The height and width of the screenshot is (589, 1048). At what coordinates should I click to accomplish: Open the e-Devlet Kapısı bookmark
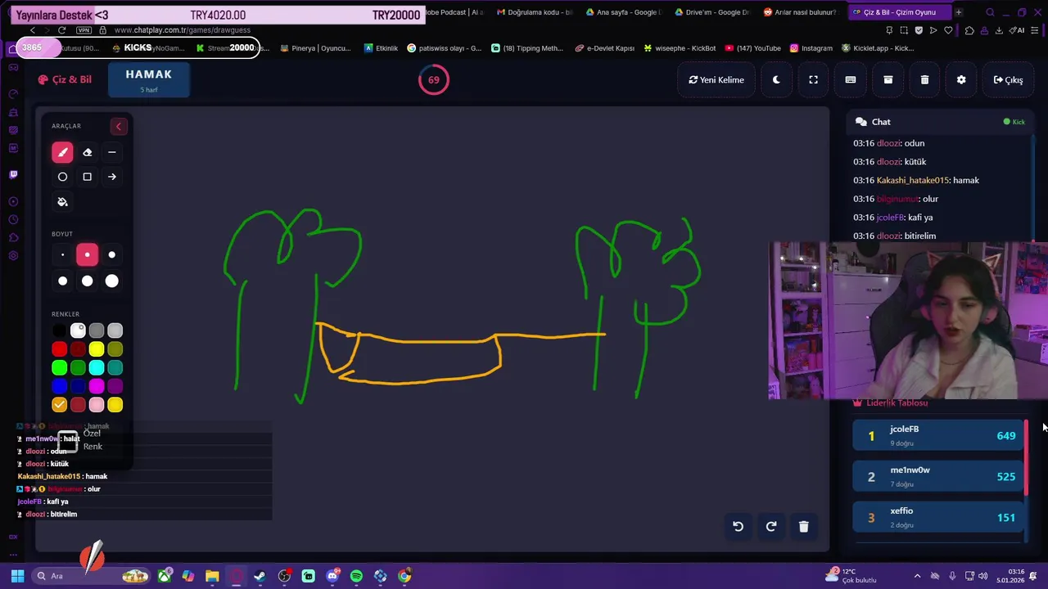[x=604, y=48]
